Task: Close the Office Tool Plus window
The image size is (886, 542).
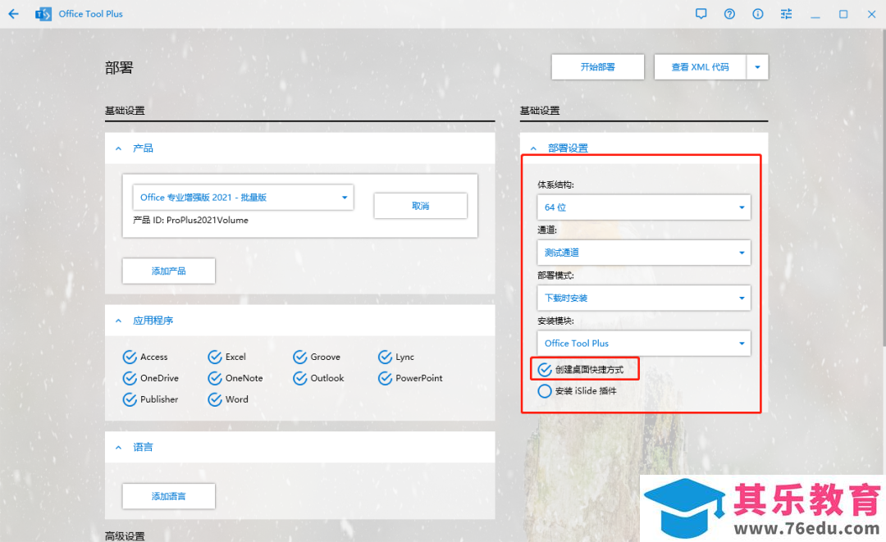Action: 871,14
